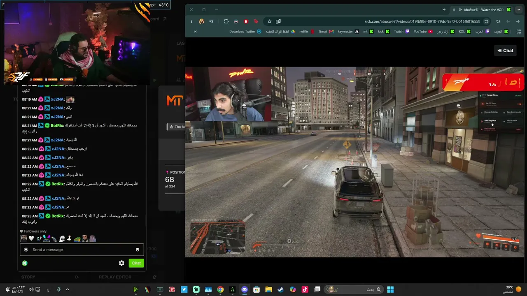Open the YouTube bookmark
The image size is (527, 296).
click(x=423, y=32)
